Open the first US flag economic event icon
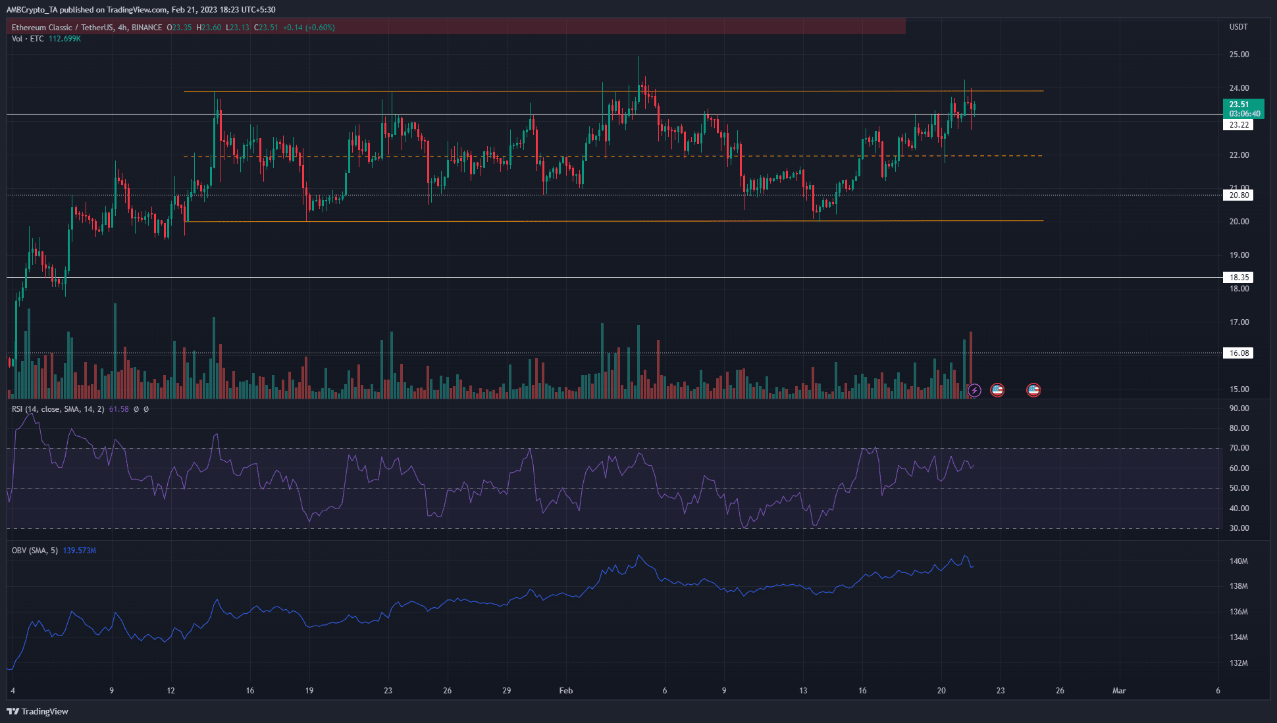Viewport: 1277px width, 723px height. click(998, 390)
